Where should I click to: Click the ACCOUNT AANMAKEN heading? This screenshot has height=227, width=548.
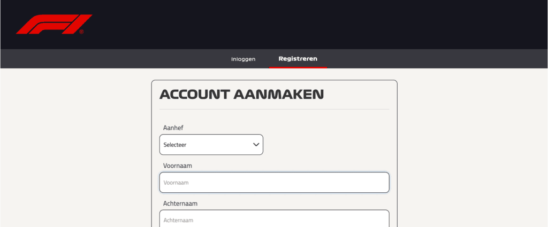241,95
